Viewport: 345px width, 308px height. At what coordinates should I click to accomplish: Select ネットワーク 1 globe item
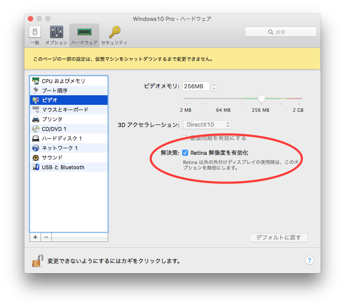click(x=69, y=148)
